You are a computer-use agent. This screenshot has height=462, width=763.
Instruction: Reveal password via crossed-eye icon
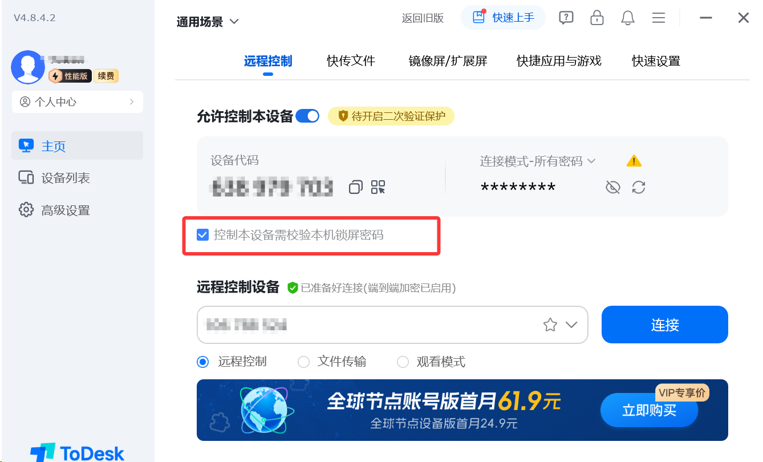click(613, 187)
